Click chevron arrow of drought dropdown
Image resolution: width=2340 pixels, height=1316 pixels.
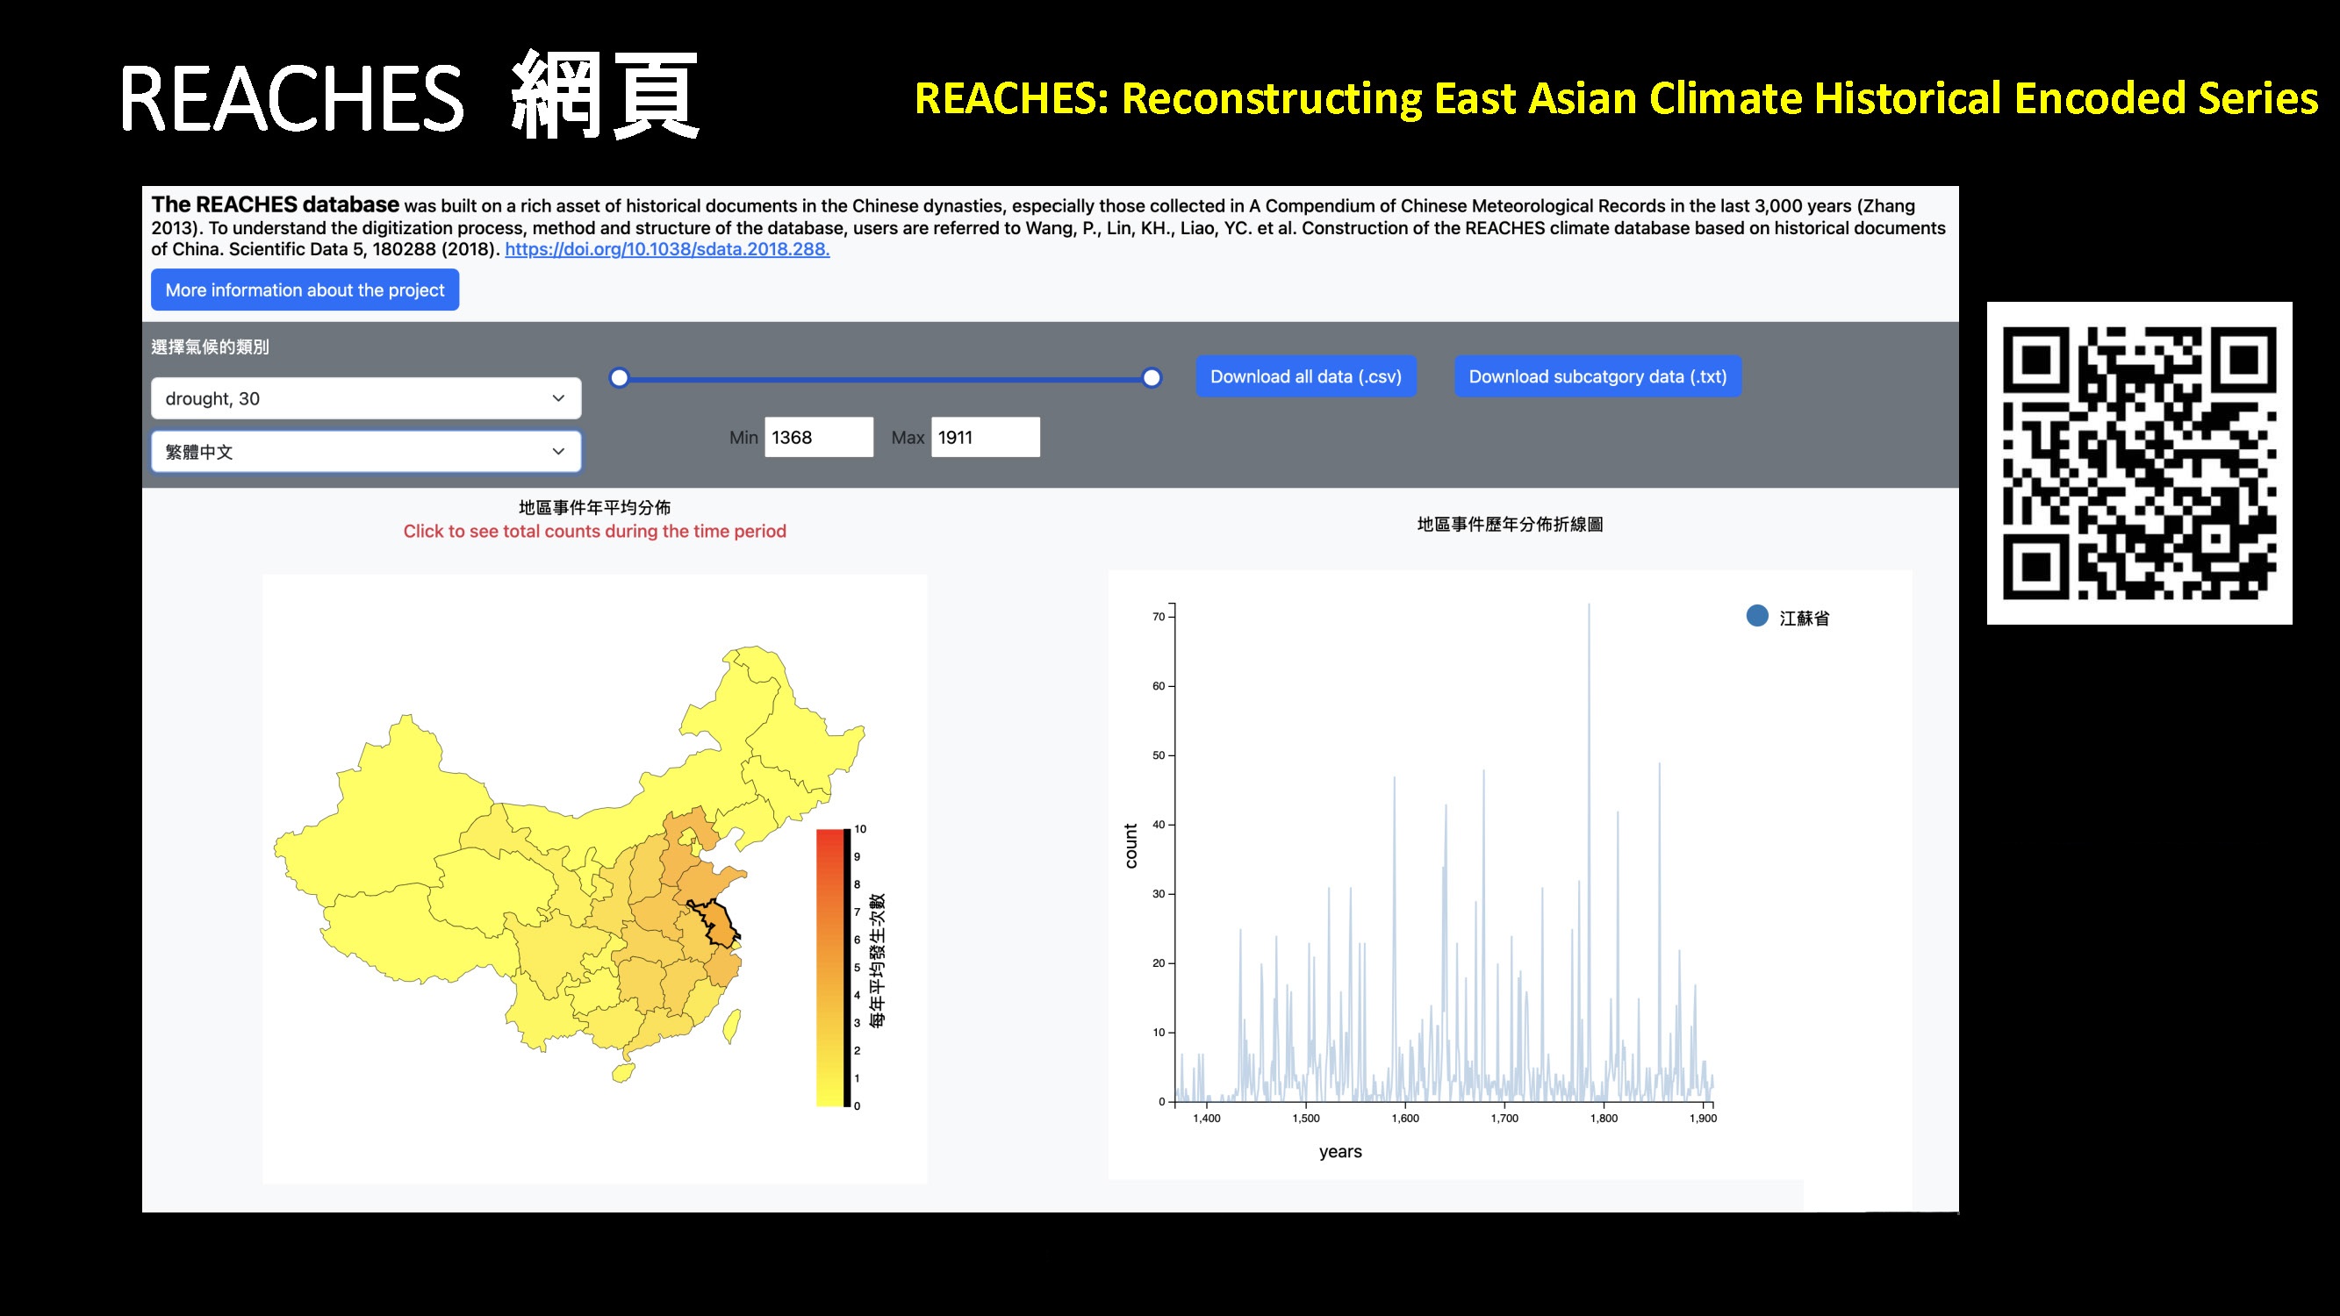coord(558,397)
